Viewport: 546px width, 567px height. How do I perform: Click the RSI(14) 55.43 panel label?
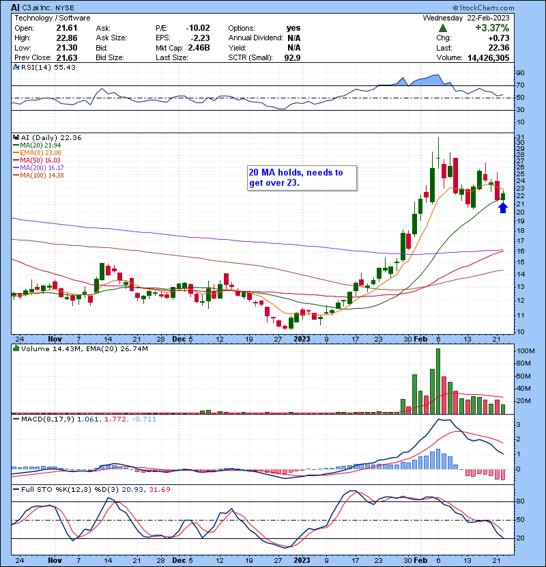click(48, 67)
